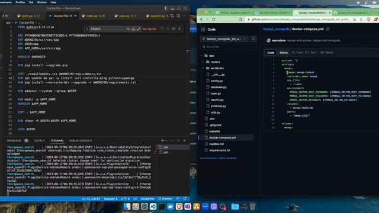The height and width of the screenshot is (213, 379).
Task: Open notifications bell in VS Code status bar
Action: (x=185, y=199)
